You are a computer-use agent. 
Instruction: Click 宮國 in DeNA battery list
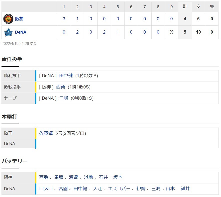(x=63, y=189)
